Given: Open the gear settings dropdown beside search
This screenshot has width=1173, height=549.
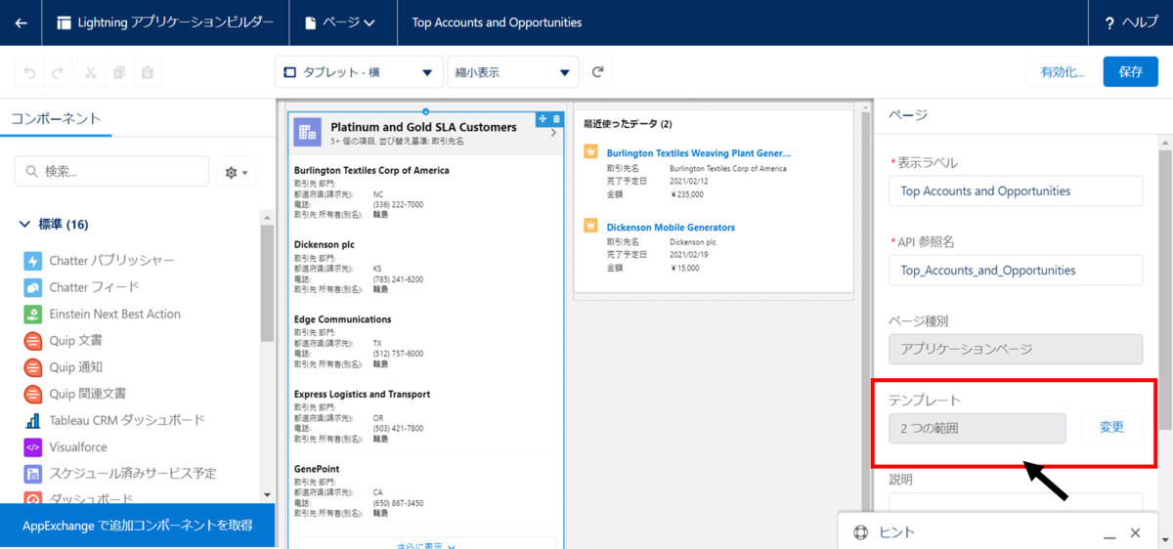Looking at the screenshot, I should (x=236, y=172).
